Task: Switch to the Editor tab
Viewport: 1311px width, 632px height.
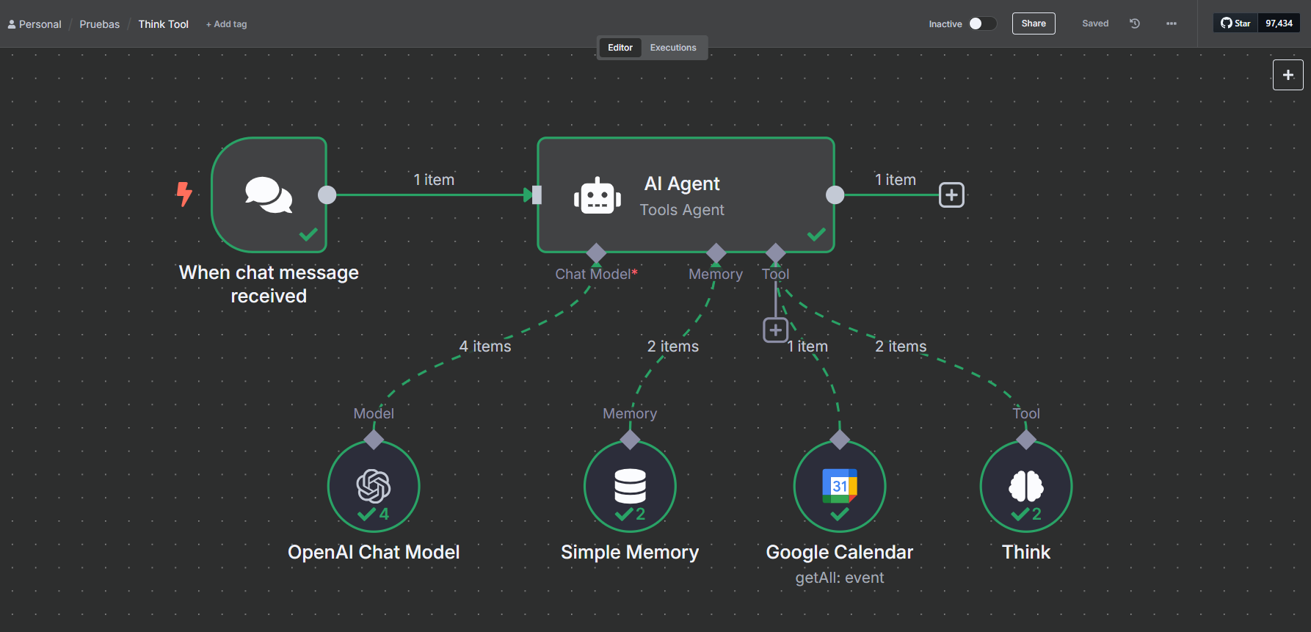Action: (x=620, y=48)
